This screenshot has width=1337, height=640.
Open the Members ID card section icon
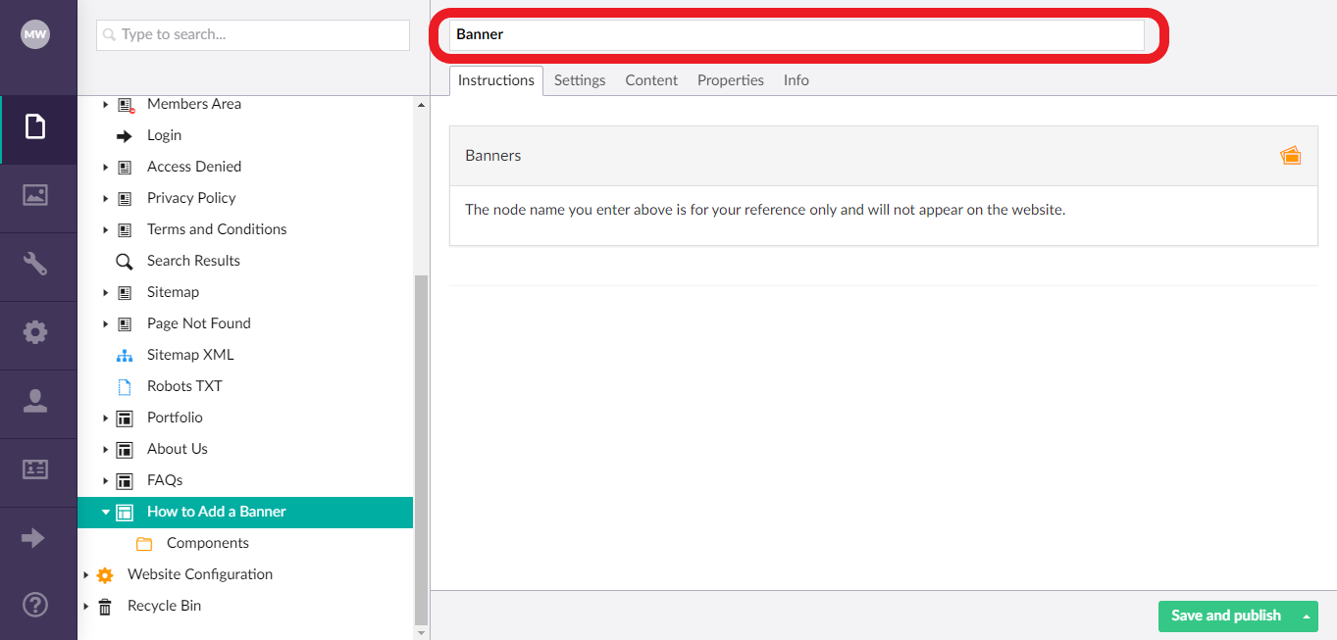pyautogui.click(x=35, y=469)
